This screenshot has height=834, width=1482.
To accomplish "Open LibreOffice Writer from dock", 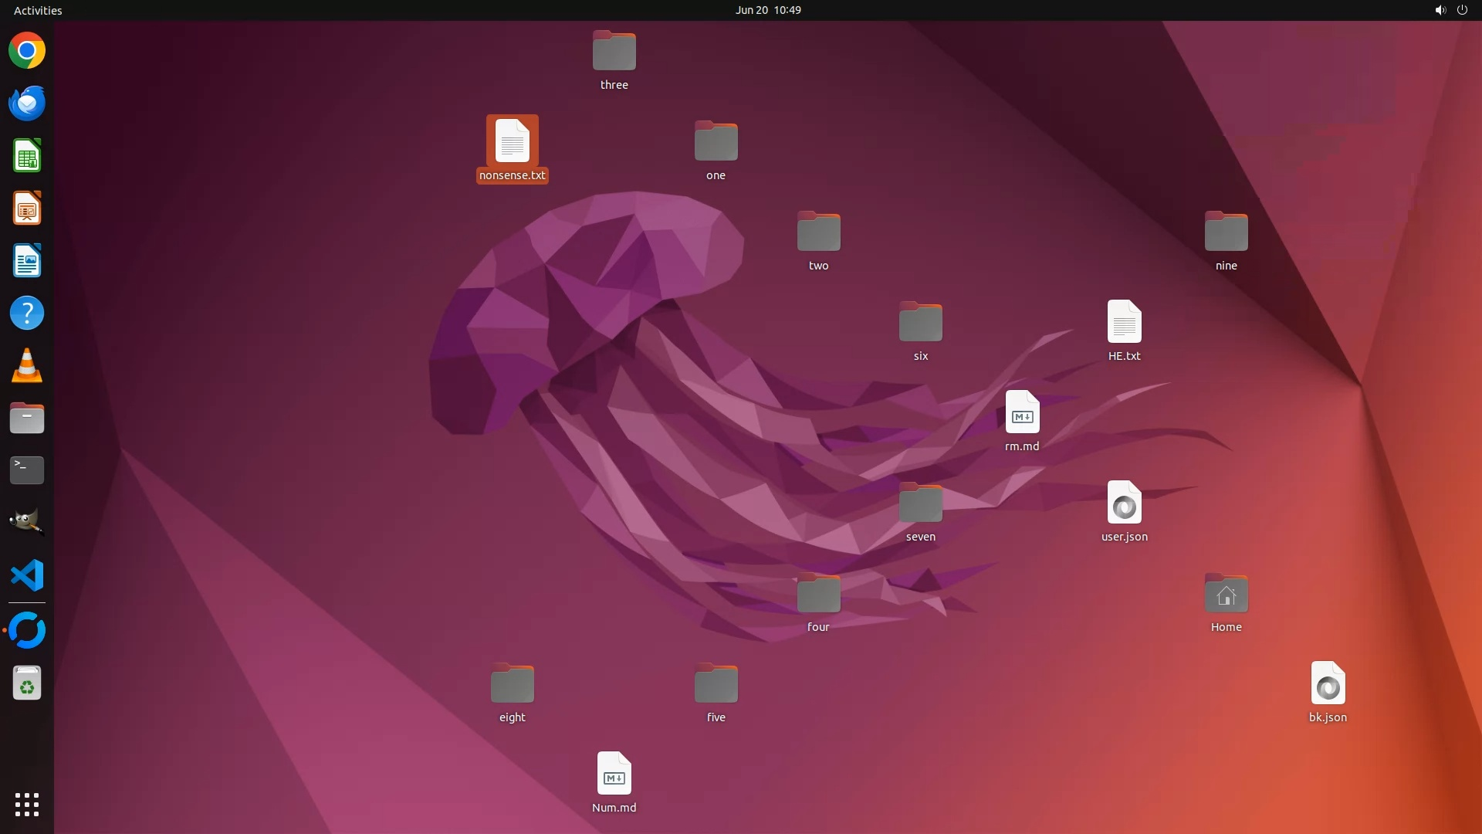I will (27, 261).
